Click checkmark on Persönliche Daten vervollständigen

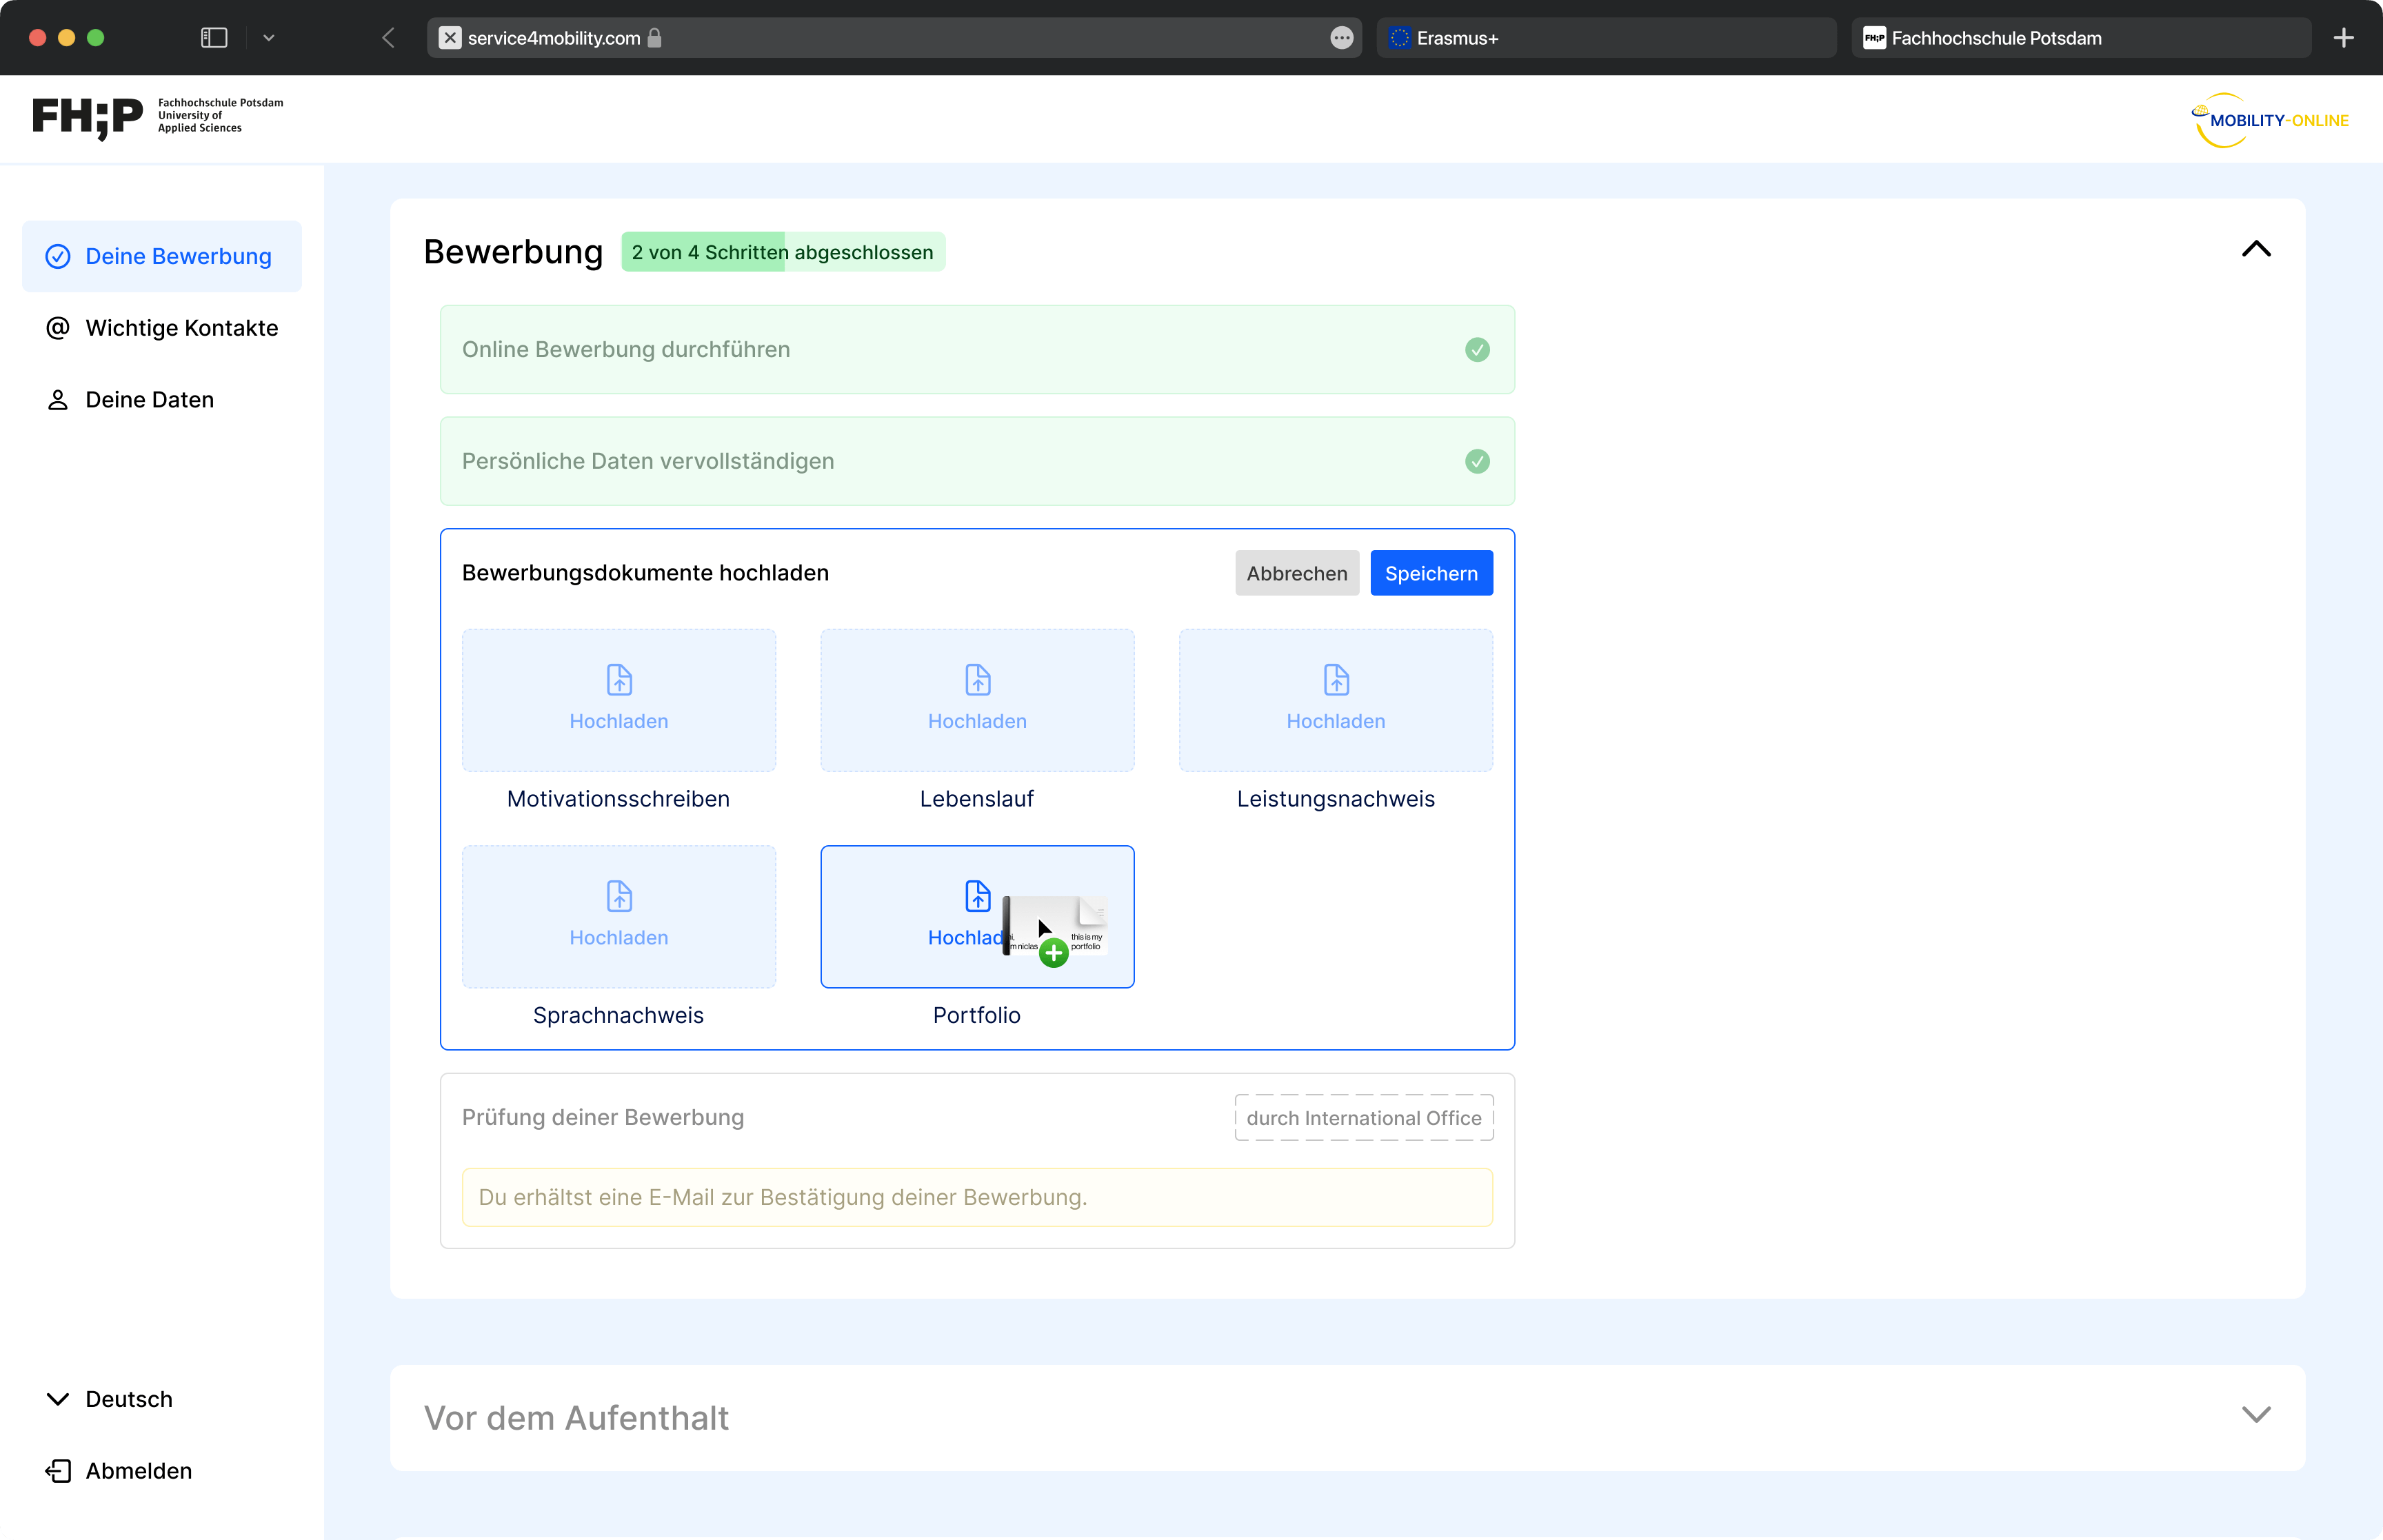[1477, 461]
